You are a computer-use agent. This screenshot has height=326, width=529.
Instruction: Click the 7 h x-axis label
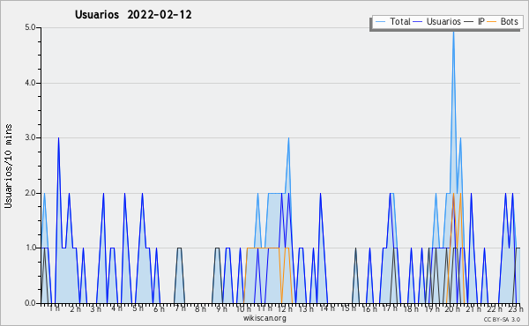tap(181, 308)
